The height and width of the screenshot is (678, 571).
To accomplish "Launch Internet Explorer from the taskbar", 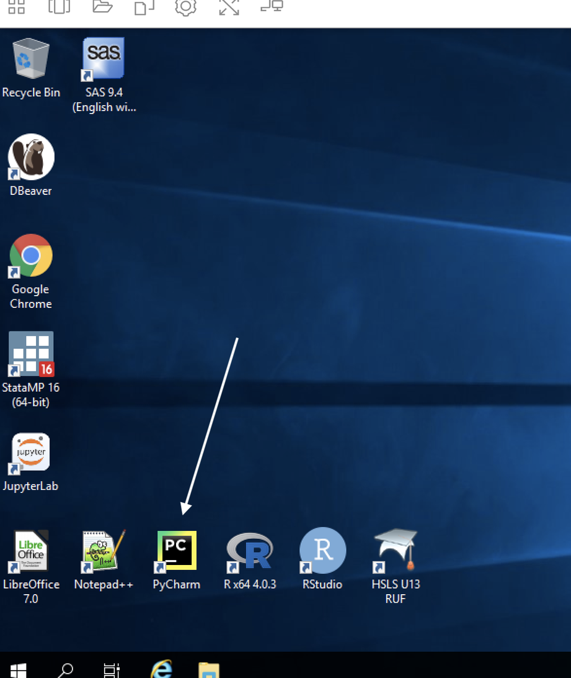I will coord(161,669).
